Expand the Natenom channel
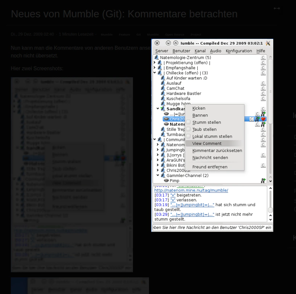The height and width of the screenshot is (294, 296). pyautogui.click(x=158, y=144)
